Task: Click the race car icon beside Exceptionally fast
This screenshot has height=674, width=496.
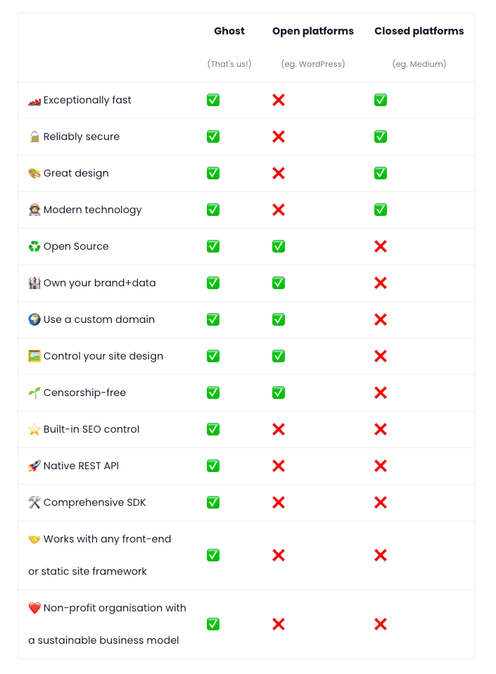Action: pos(34,101)
